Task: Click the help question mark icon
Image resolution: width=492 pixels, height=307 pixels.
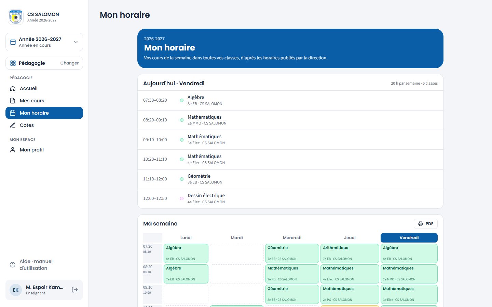Action: [x=13, y=265]
